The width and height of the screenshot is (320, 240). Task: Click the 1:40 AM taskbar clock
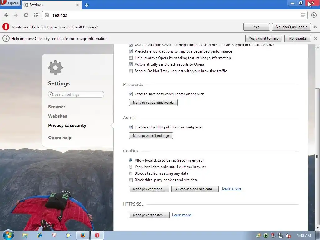coord(304,236)
